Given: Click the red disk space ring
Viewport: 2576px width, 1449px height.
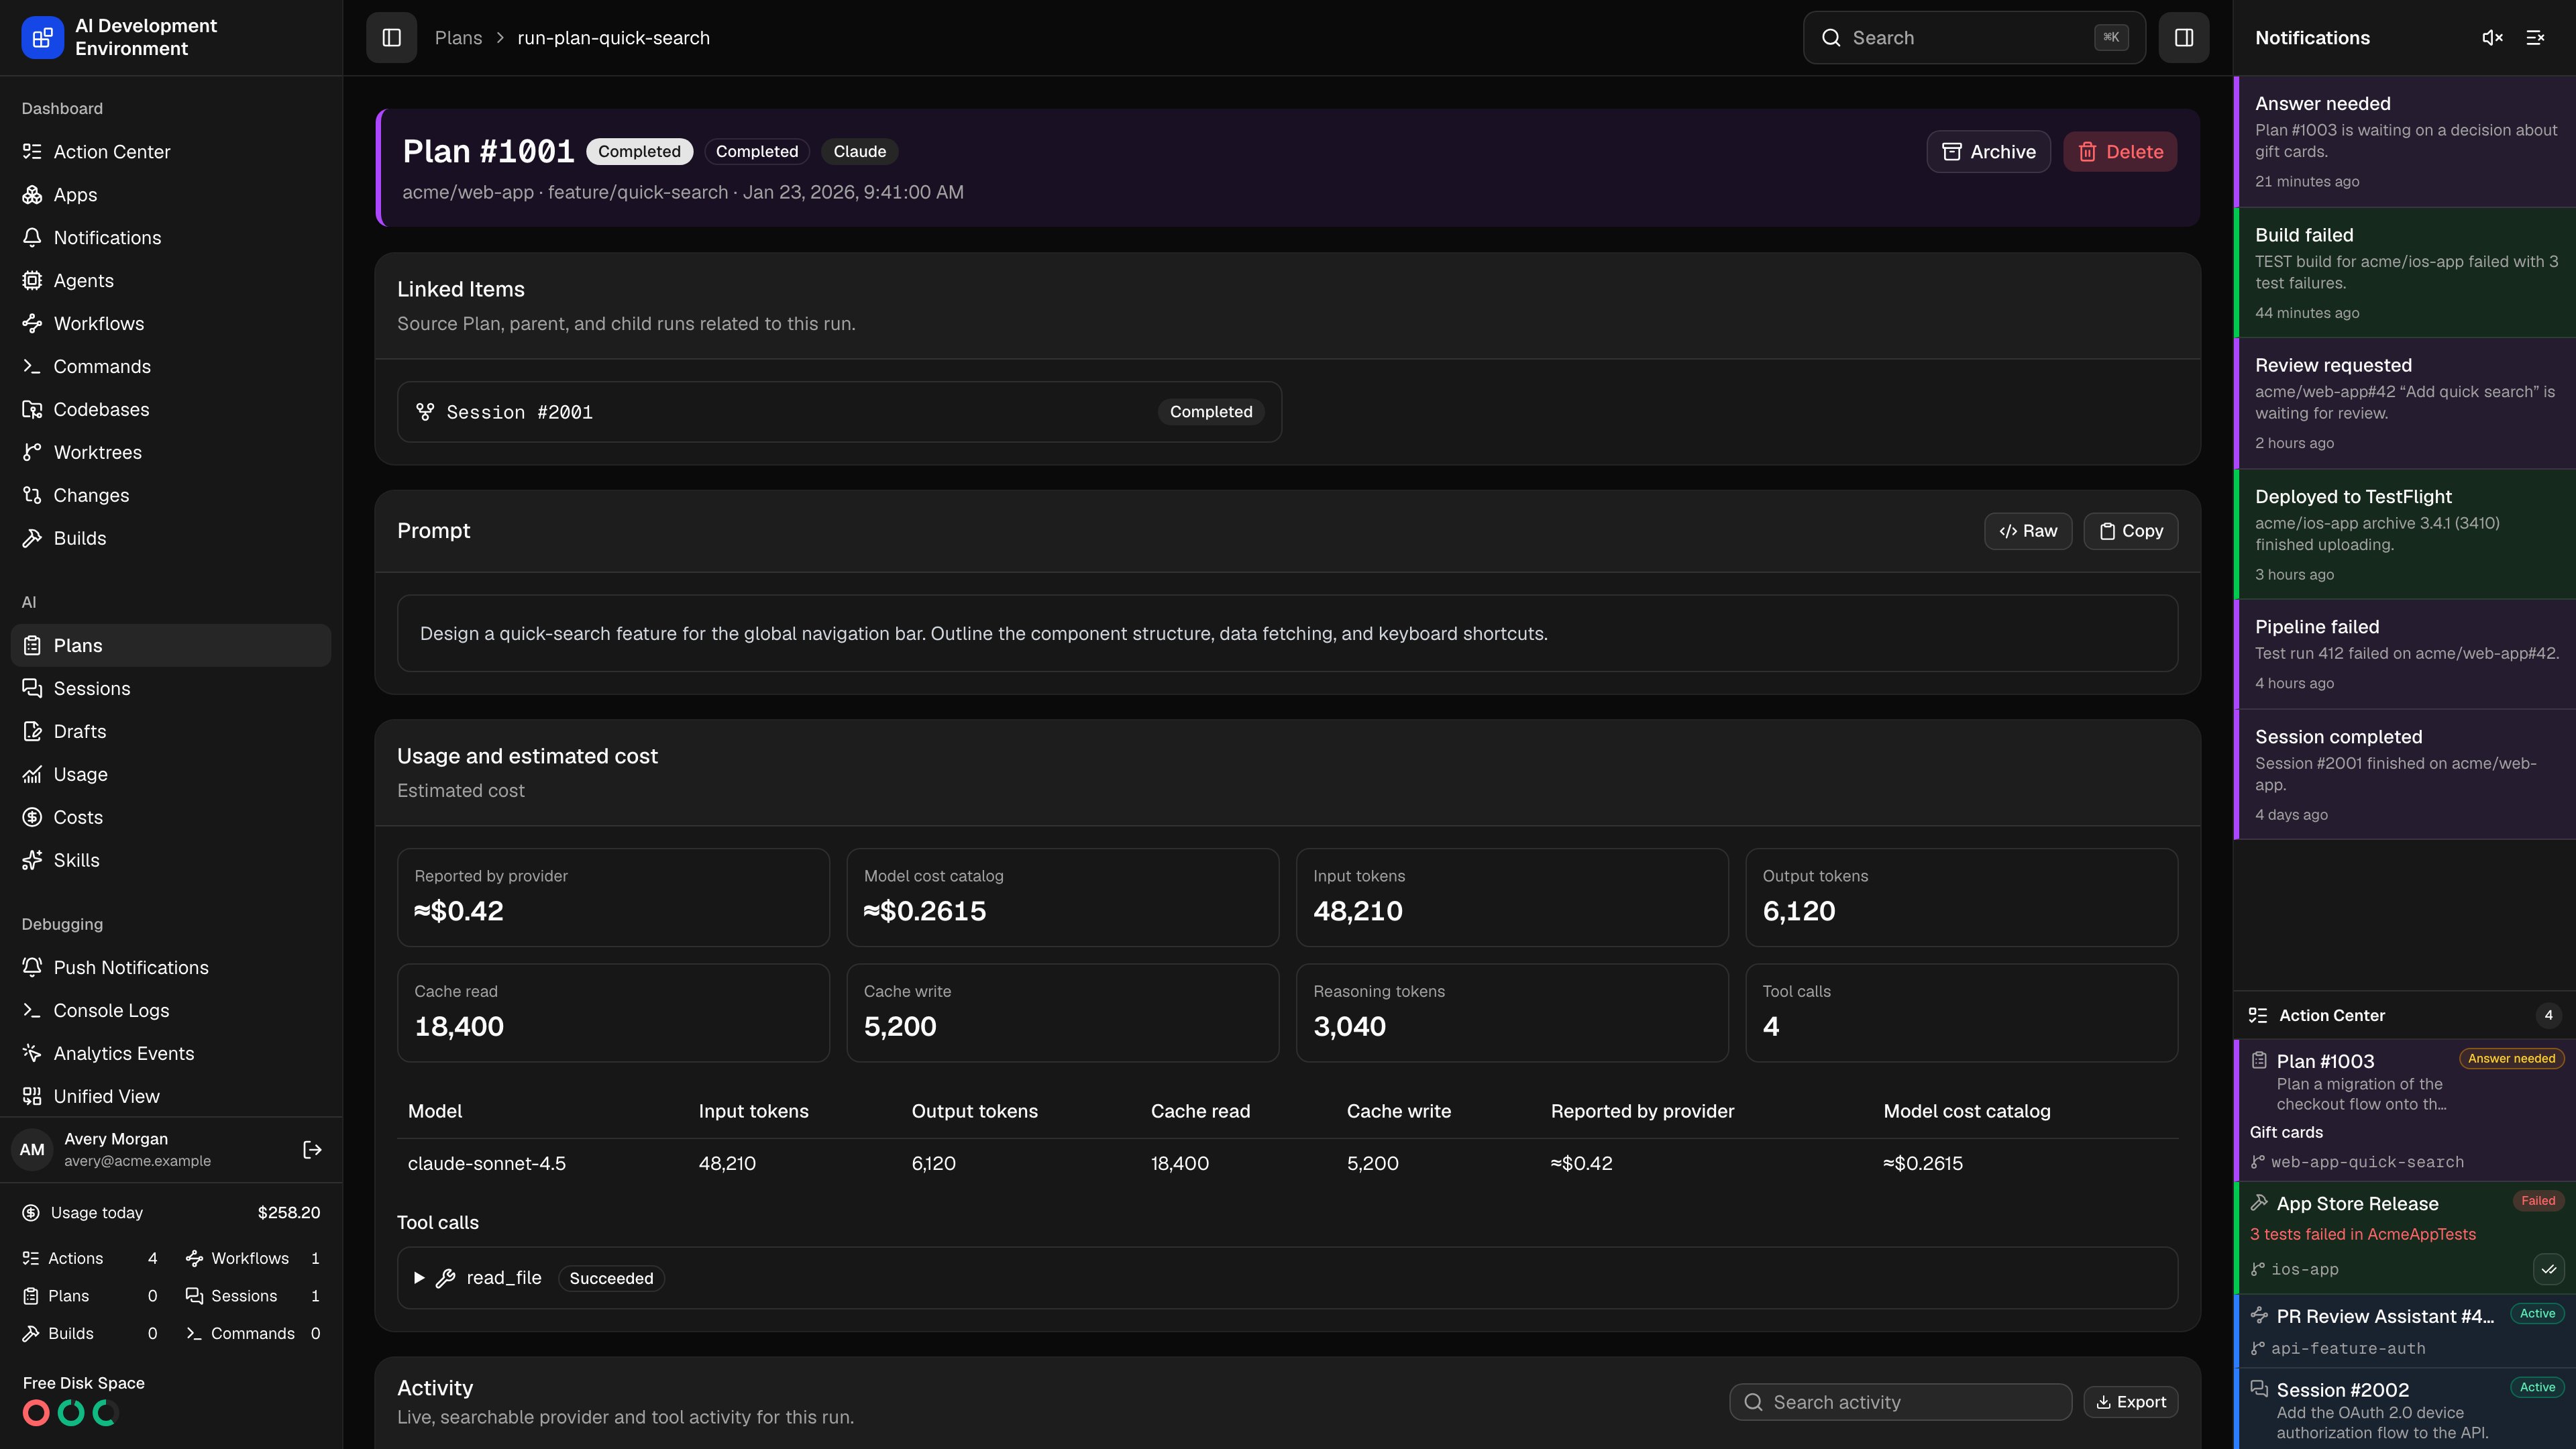Looking at the screenshot, I should pos(36,1413).
